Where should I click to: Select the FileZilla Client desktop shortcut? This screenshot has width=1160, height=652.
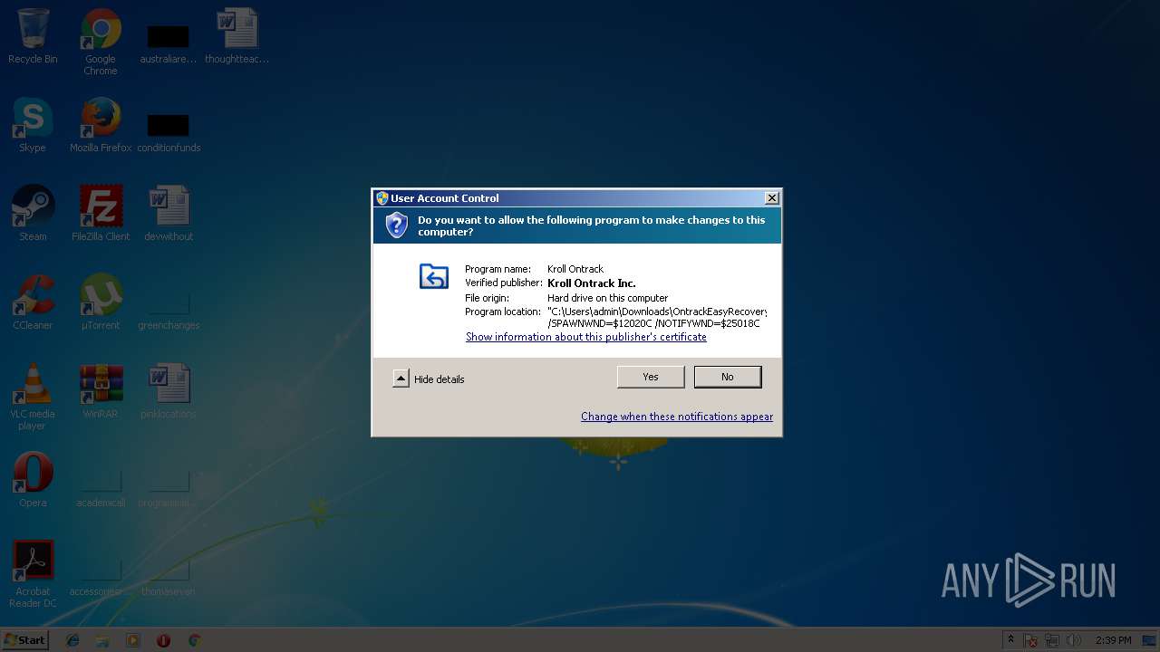(101, 214)
